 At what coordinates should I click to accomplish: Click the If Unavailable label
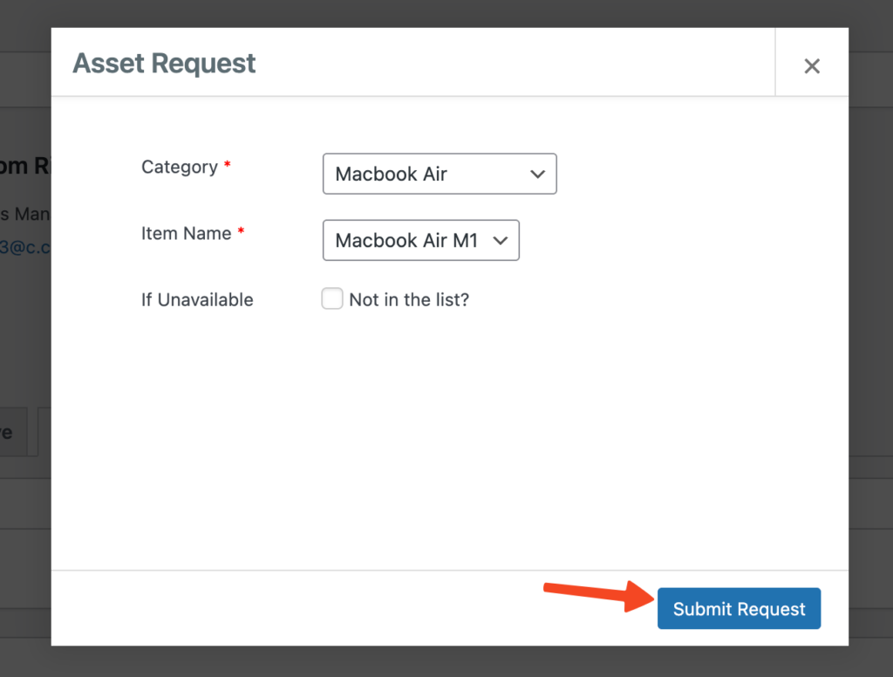pyautogui.click(x=197, y=299)
